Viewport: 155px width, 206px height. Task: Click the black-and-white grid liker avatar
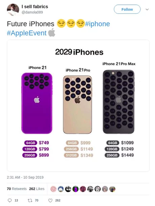click(x=68, y=189)
